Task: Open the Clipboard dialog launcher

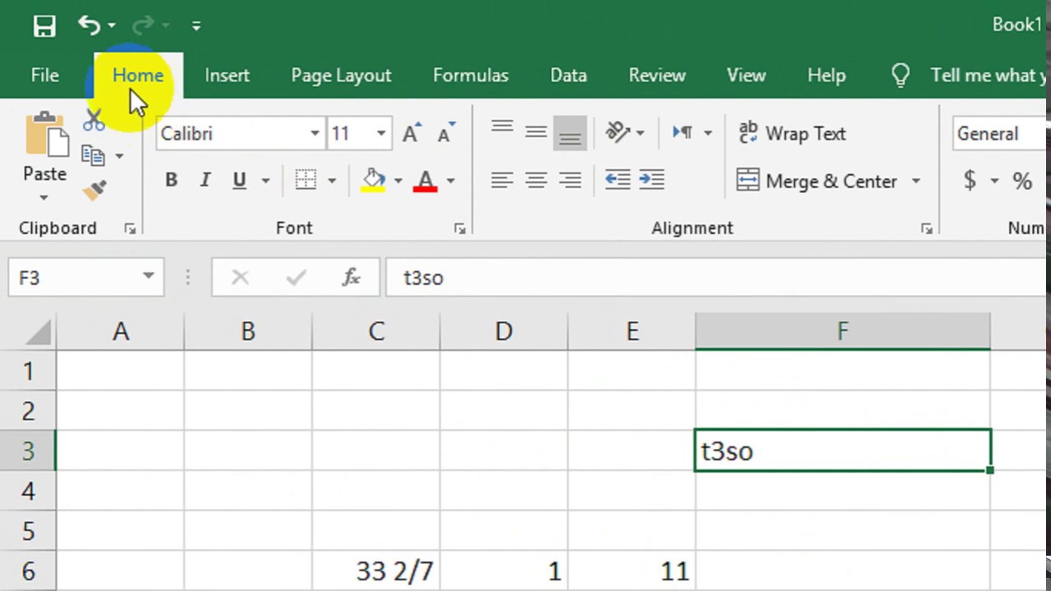Action: point(130,229)
